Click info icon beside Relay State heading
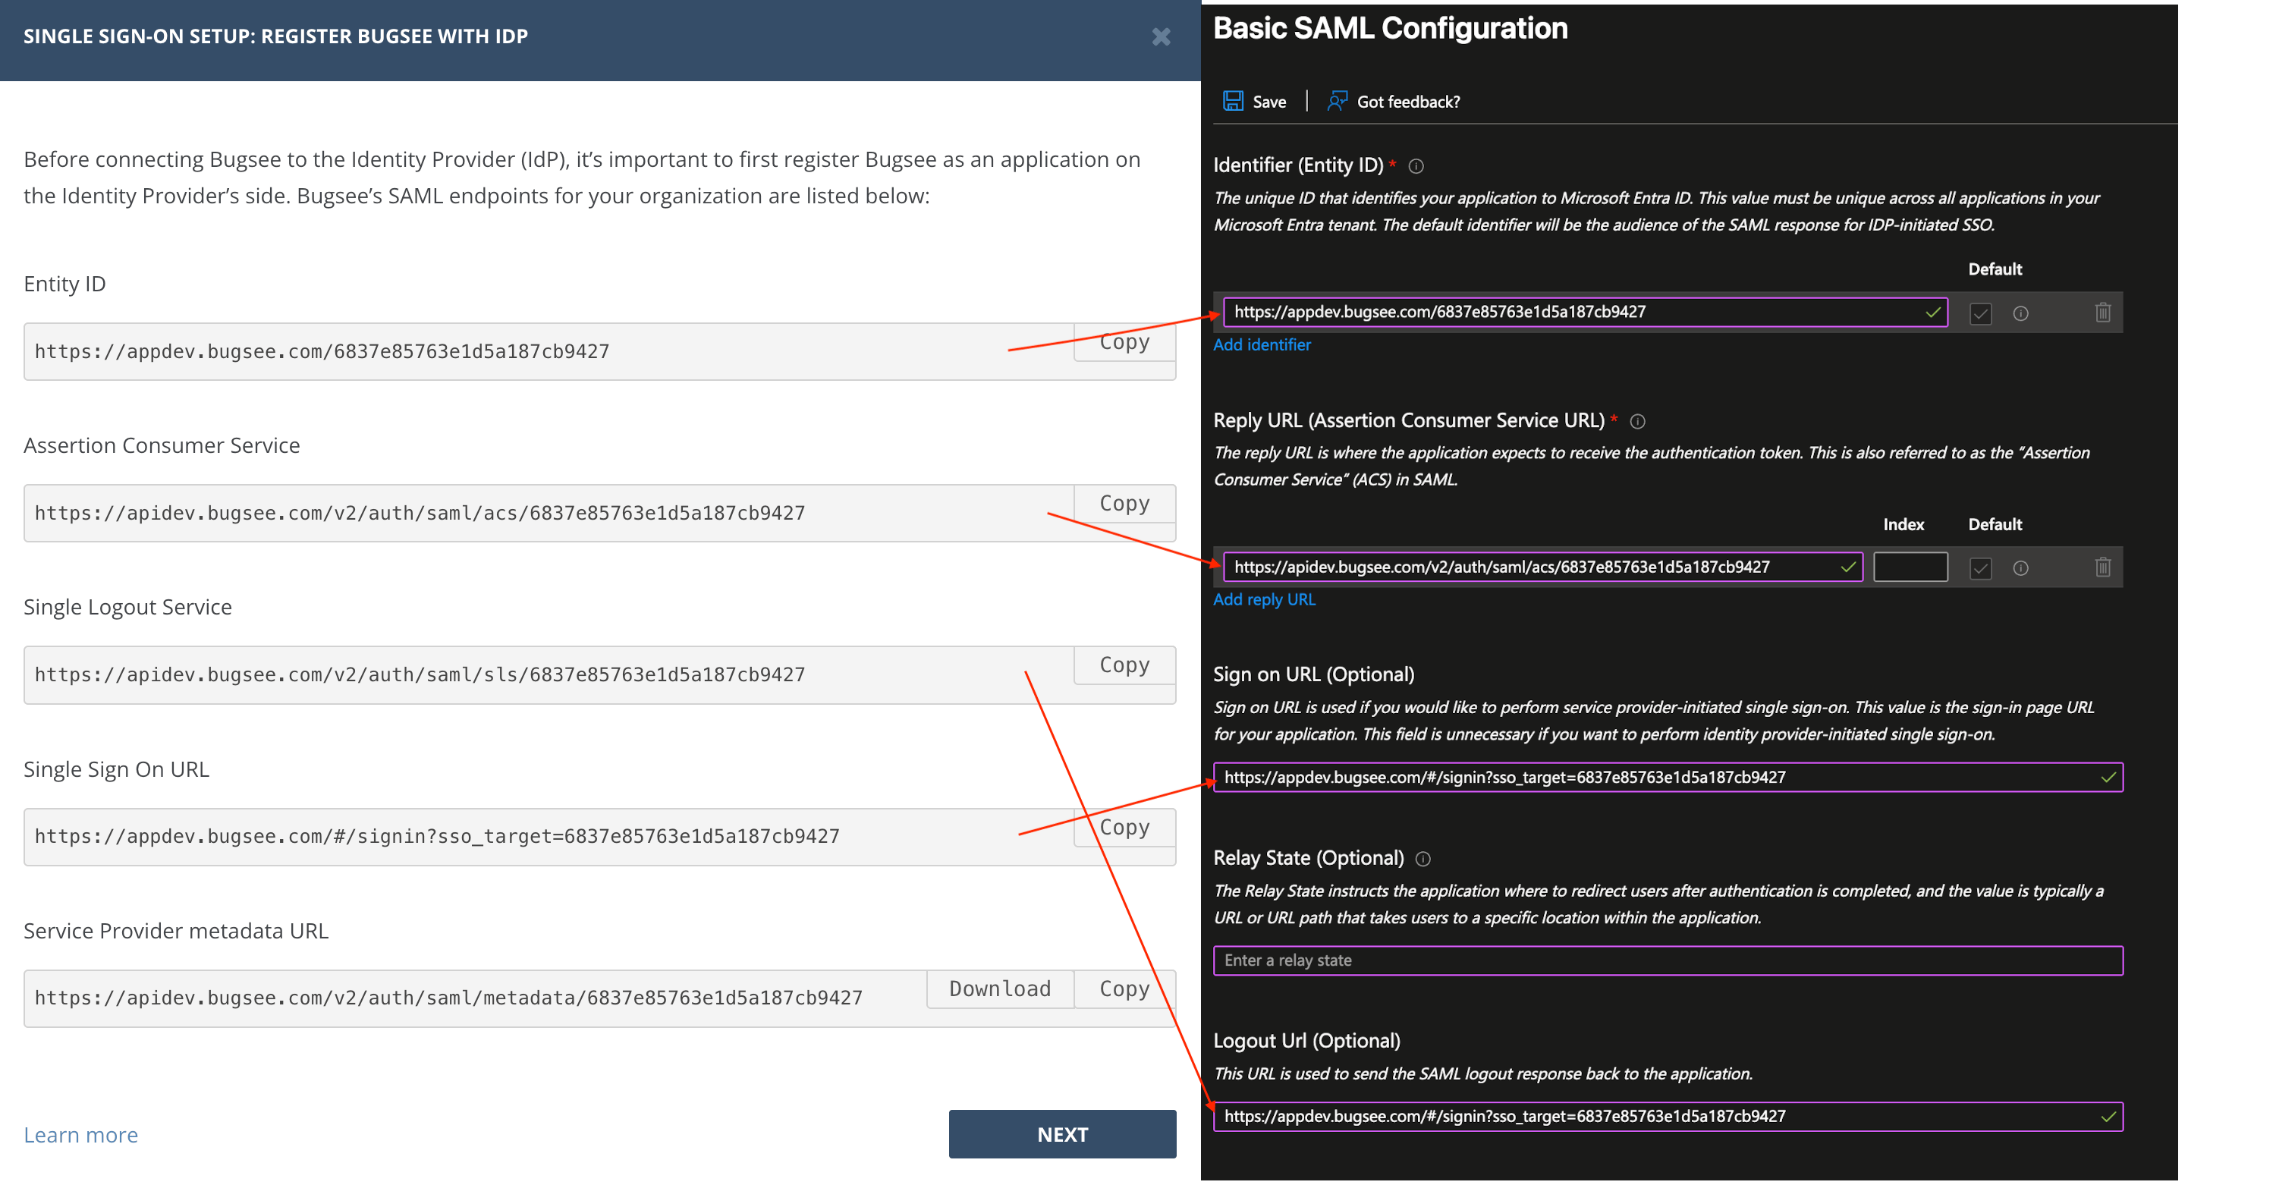Viewport: 2276px width, 1185px height. coord(1422,859)
